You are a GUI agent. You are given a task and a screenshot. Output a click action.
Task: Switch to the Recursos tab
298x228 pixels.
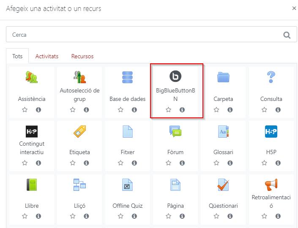click(82, 56)
